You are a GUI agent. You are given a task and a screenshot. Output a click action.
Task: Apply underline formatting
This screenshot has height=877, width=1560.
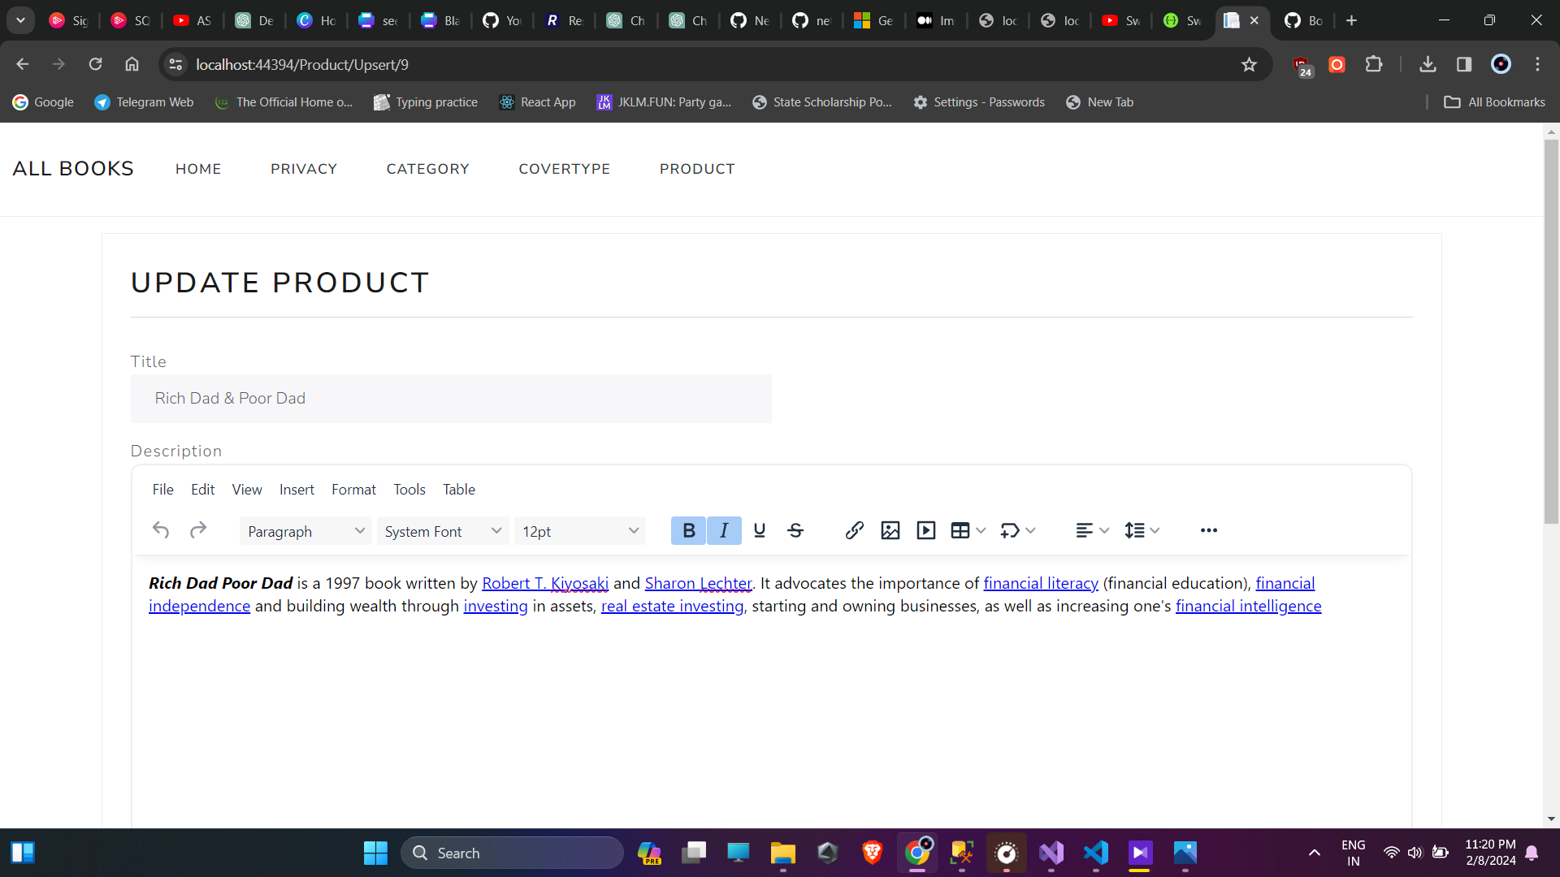pos(760,530)
